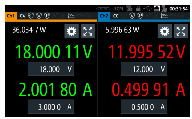The image size is (192, 119).
Task: Toggle Ch1 overcurrent protection C shield
Action: (31, 16)
